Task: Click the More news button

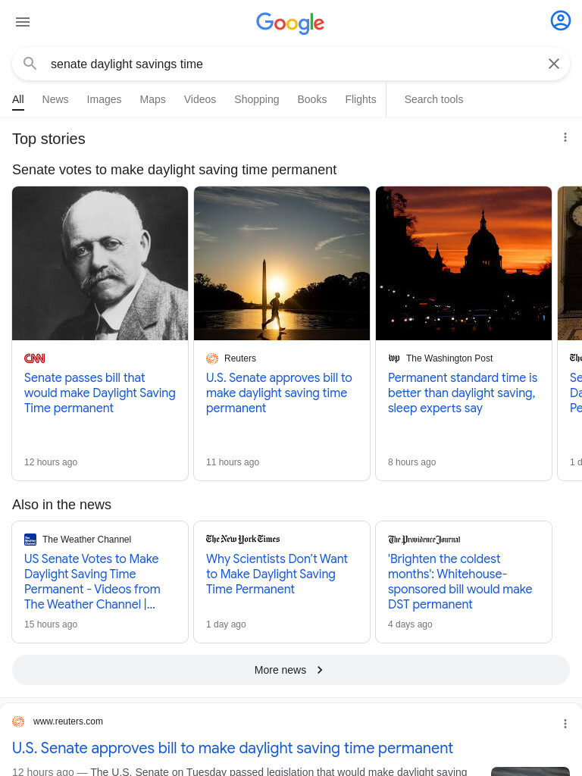Action: (291, 670)
